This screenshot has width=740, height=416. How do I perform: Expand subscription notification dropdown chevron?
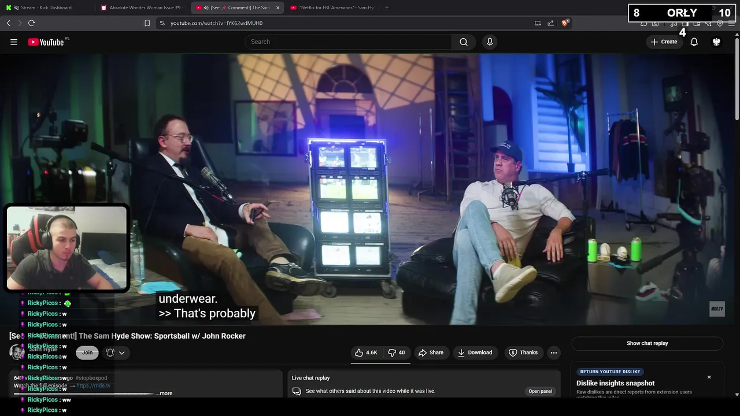[121, 352]
